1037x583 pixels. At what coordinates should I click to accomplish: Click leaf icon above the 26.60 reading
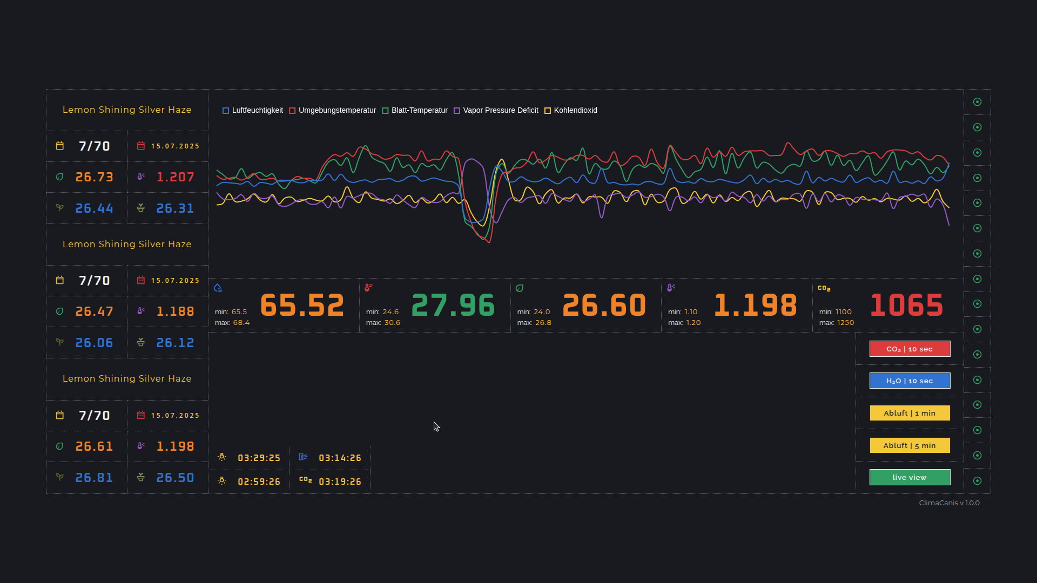click(520, 288)
